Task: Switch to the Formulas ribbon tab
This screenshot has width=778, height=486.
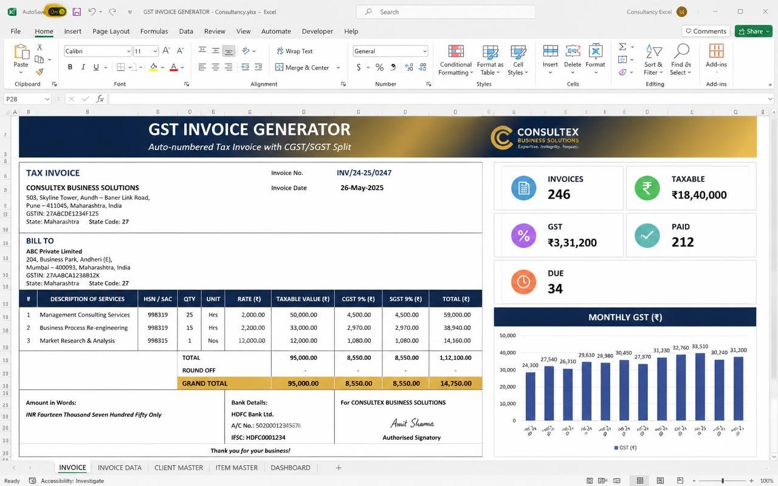Action: click(x=154, y=31)
